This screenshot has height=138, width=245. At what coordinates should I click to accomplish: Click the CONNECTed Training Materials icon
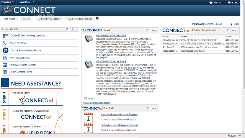click(x=5, y=36)
